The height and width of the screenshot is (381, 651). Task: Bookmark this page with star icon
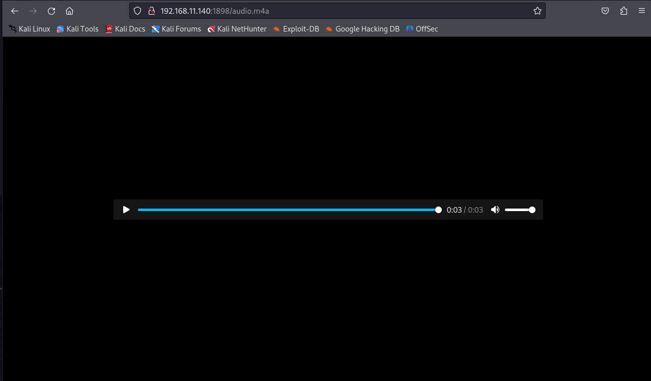[537, 11]
